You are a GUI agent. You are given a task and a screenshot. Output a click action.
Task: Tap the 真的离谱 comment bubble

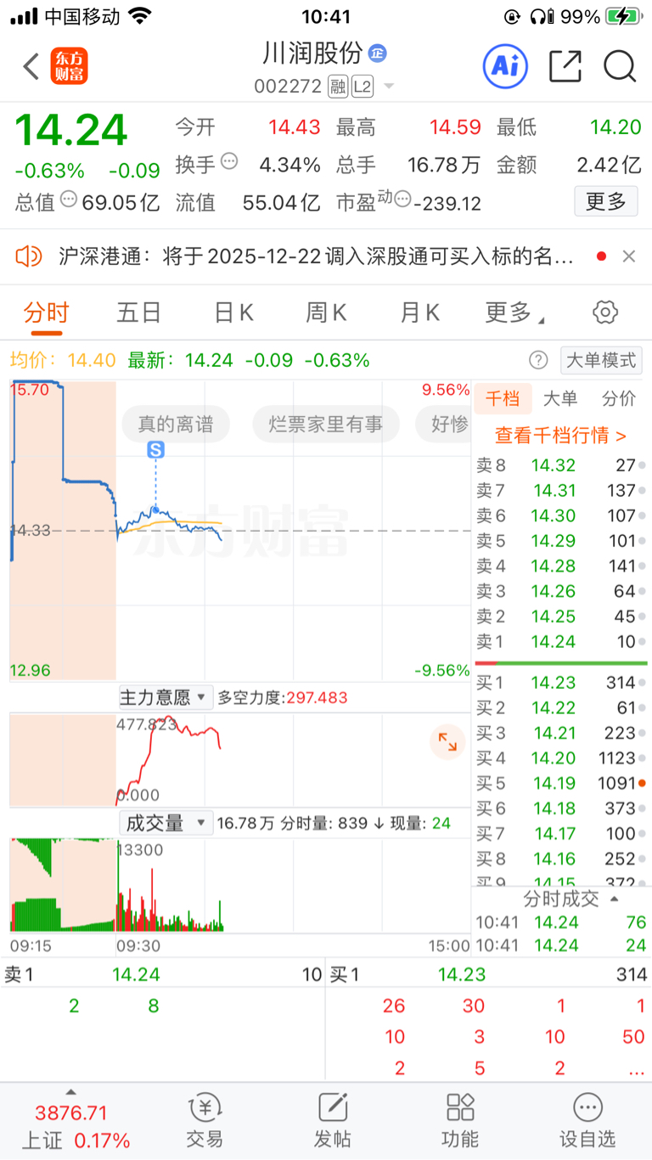[x=176, y=424]
